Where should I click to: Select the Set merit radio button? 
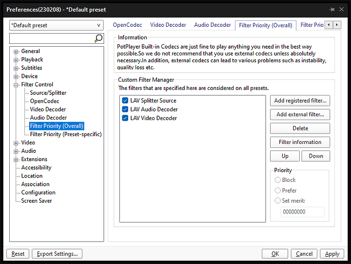point(277,201)
